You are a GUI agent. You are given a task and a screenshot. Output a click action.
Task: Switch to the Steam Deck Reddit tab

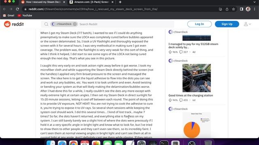click(43, 2)
